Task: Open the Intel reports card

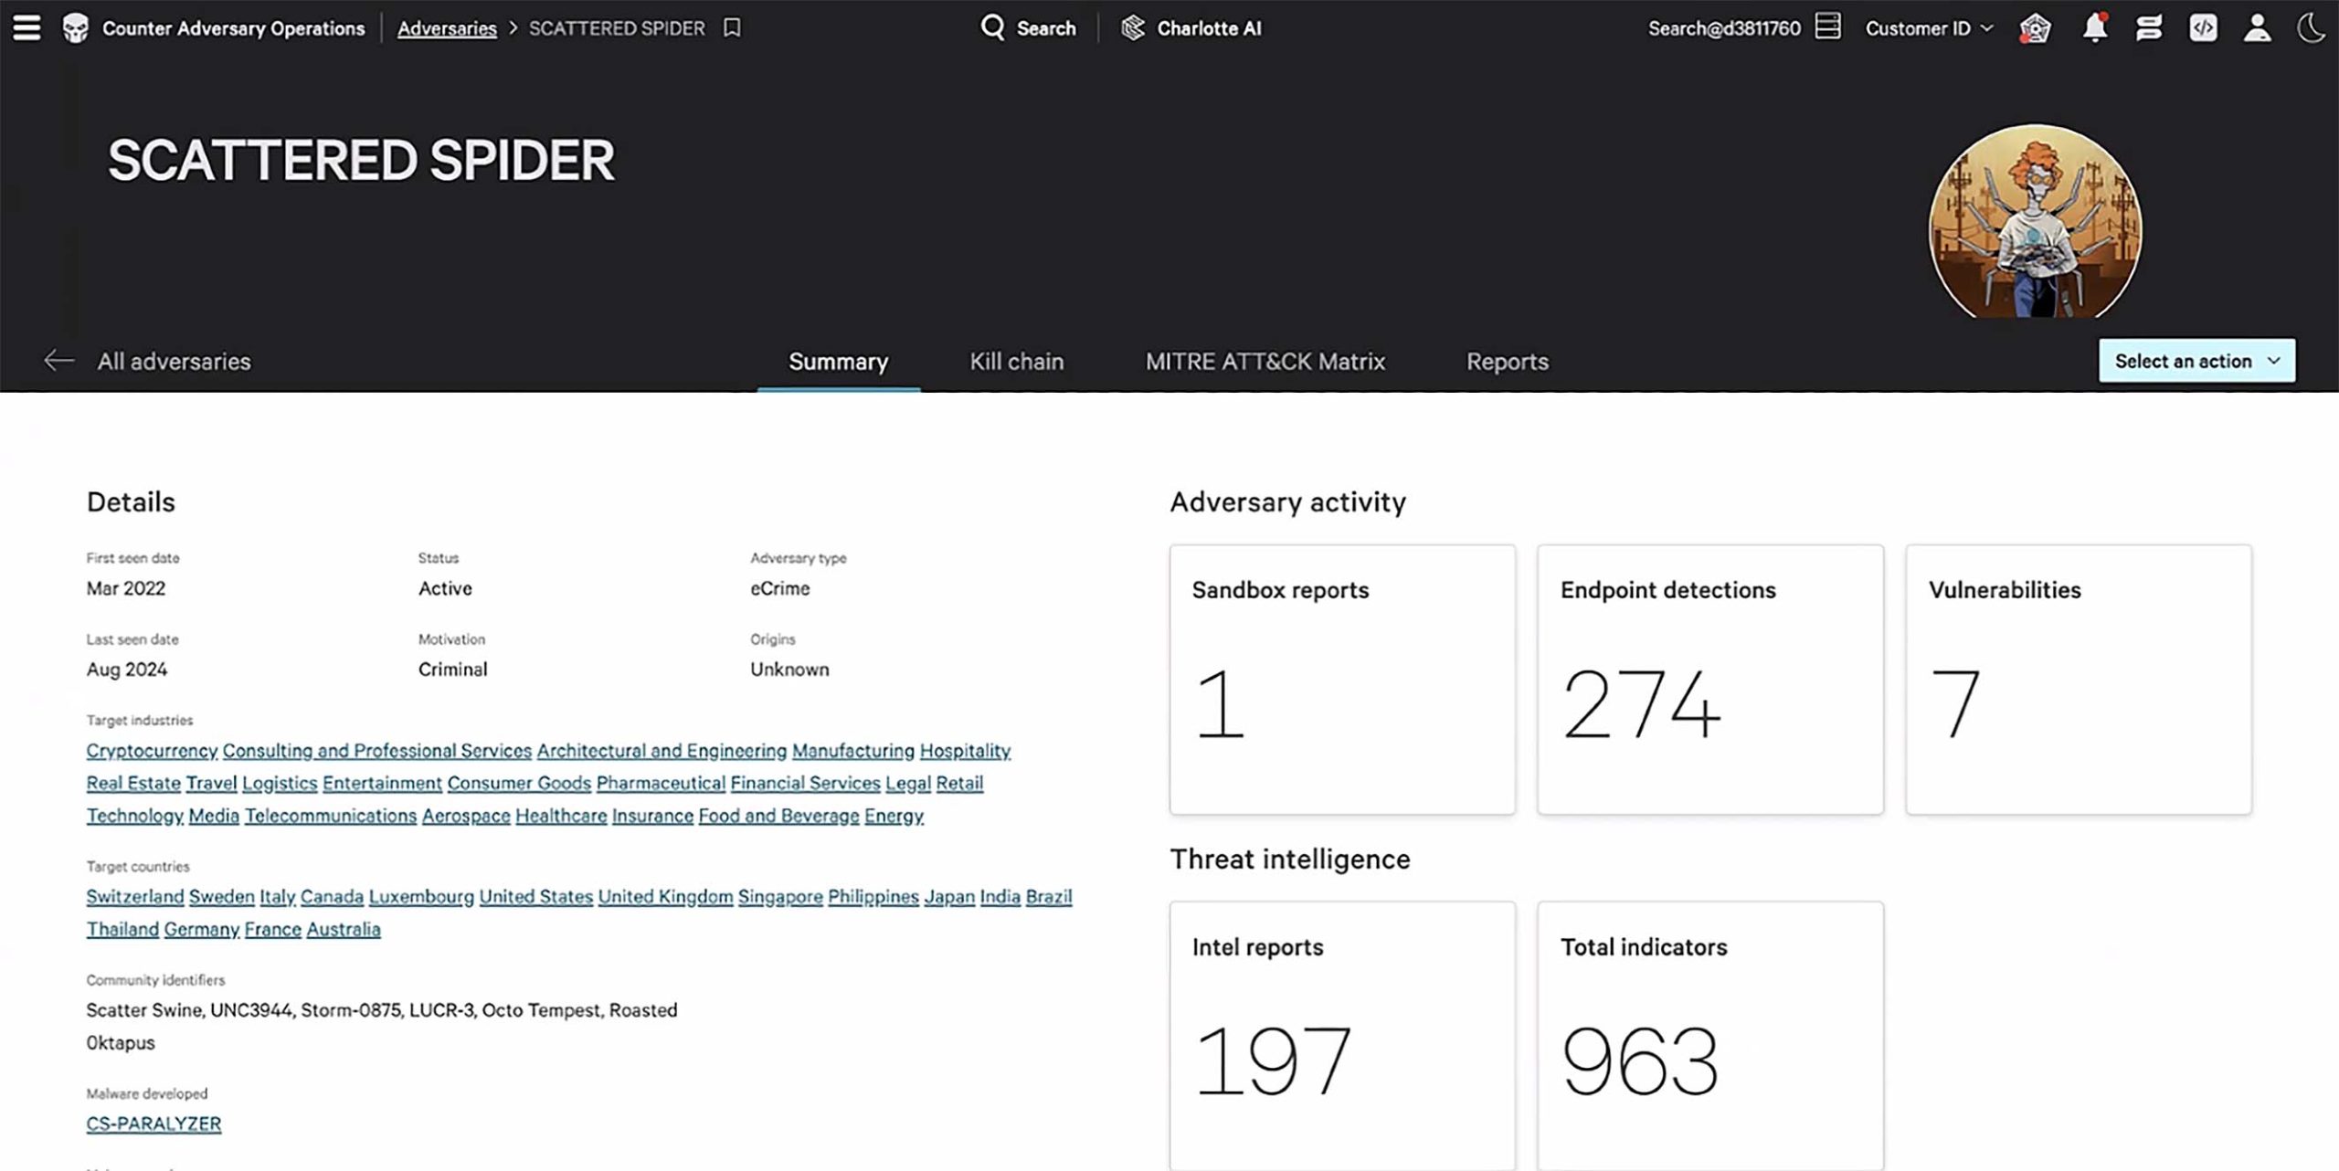Action: [1342, 1036]
